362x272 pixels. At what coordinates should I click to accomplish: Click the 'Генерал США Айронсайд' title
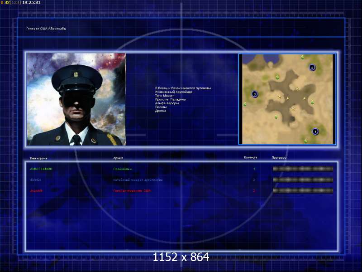click(x=46, y=29)
